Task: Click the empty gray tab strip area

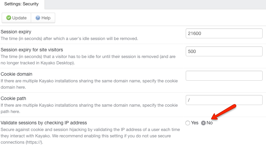Action: (155, 4)
